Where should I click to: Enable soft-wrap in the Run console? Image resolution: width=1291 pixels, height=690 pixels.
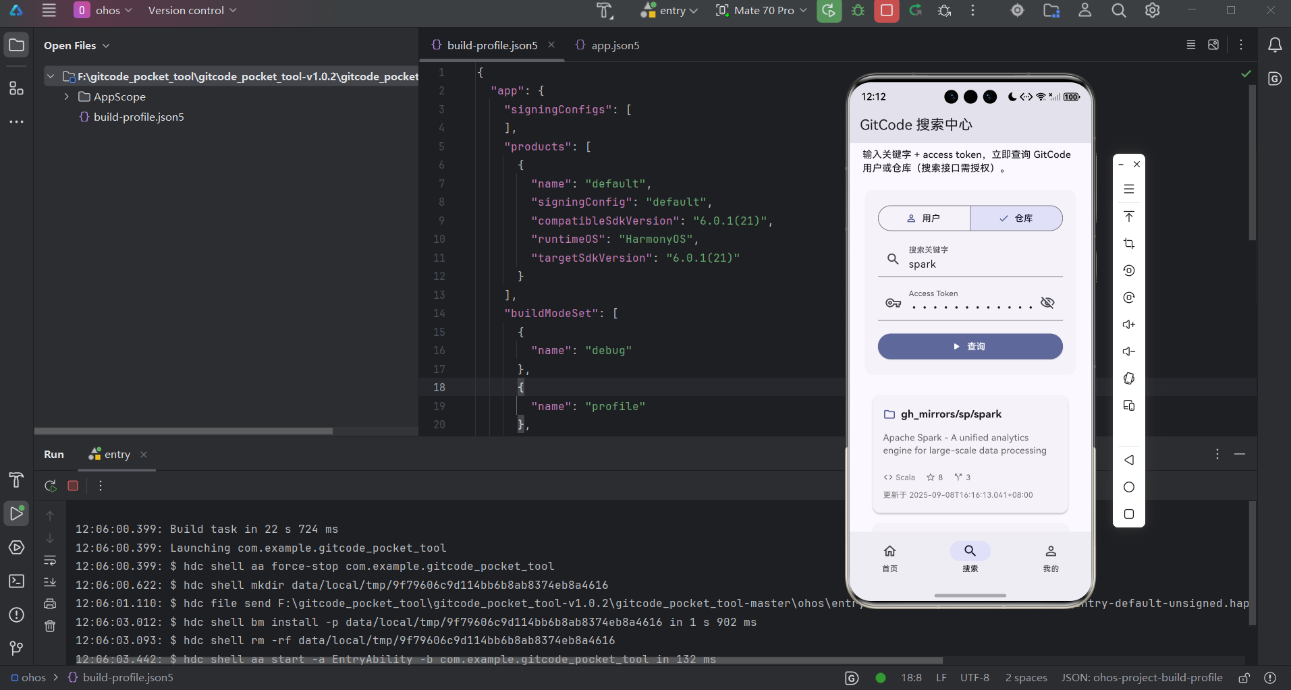(x=50, y=560)
